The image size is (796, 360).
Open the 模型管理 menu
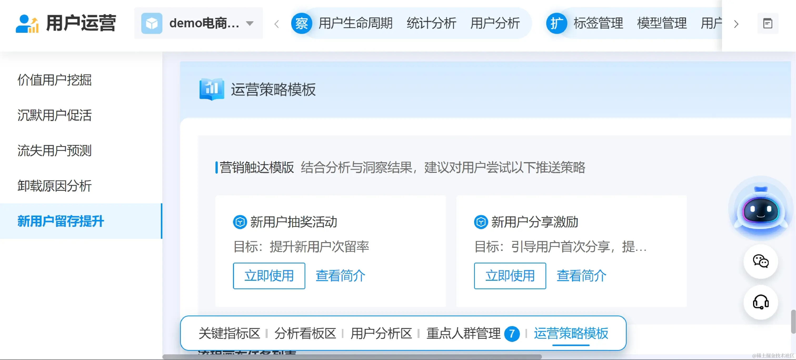[662, 23]
